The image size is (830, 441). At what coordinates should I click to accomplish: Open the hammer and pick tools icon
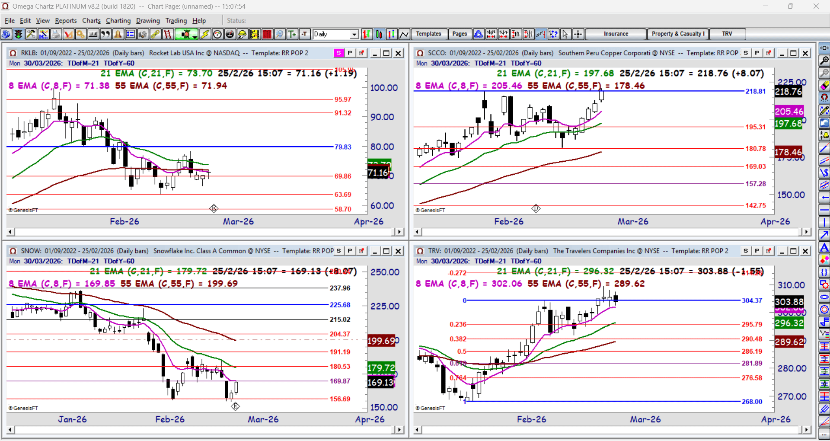[x=31, y=34]
